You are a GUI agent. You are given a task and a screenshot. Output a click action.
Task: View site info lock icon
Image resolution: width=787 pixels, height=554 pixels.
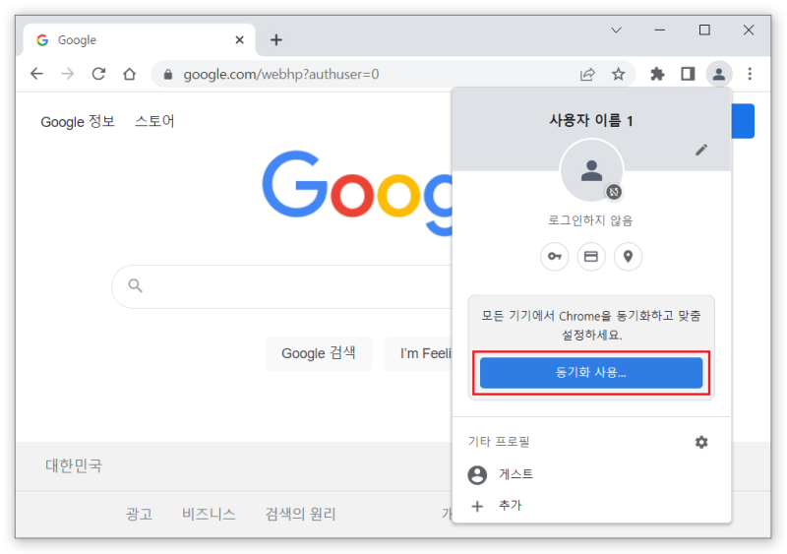168,75
